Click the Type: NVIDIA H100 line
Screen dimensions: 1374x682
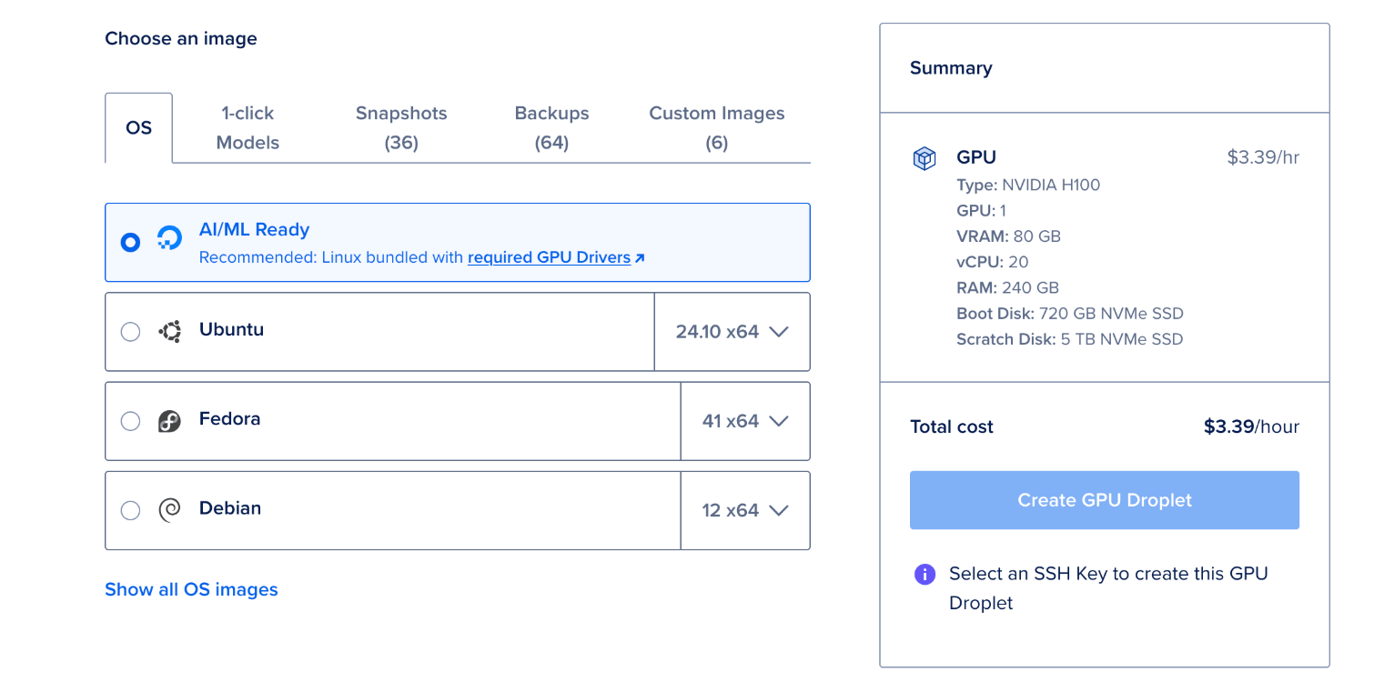point(1028,186)
